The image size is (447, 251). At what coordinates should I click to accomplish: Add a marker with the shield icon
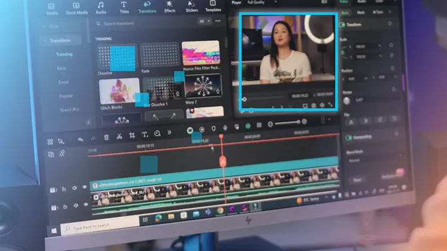click(214, 128)
